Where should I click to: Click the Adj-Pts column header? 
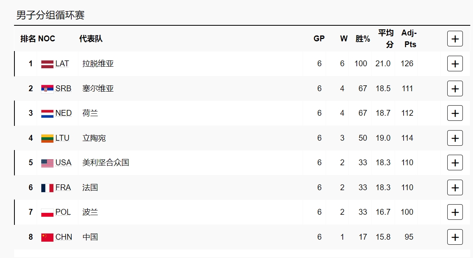pos(409,39)
